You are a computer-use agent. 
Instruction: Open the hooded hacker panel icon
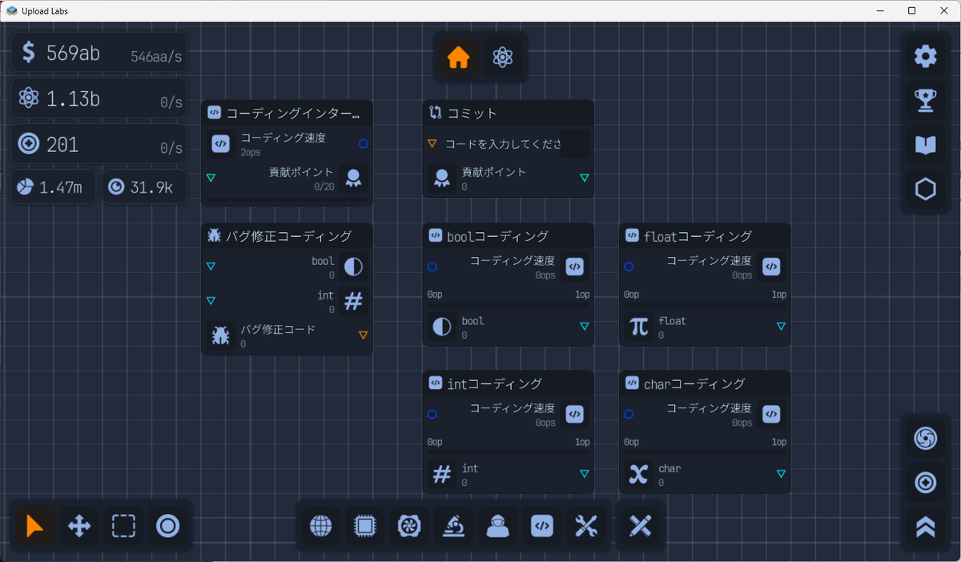[497, 526]
